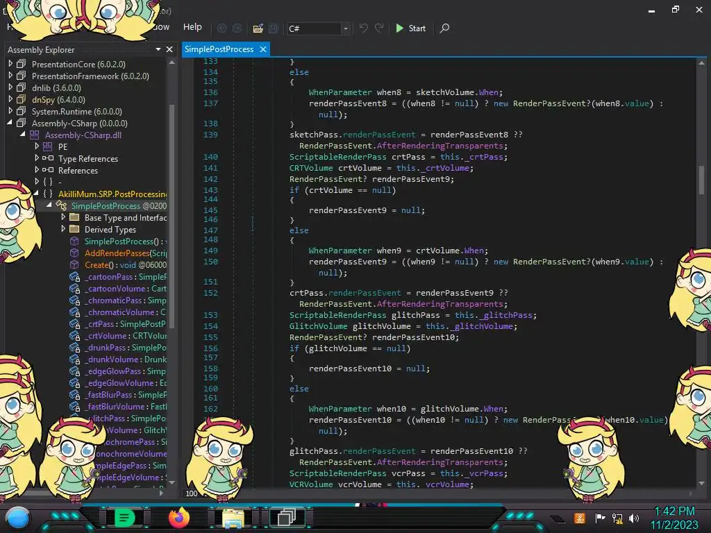The image size is (711, 533).
Task: Click the SimplePostProcess class icon
Action: pos(61,205)
